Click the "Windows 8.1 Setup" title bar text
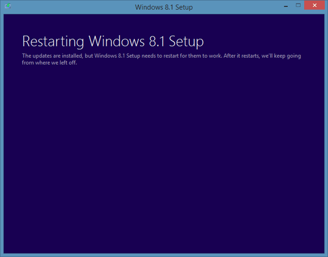The height and width of the screenshot is (257, 328). [164, 7]
